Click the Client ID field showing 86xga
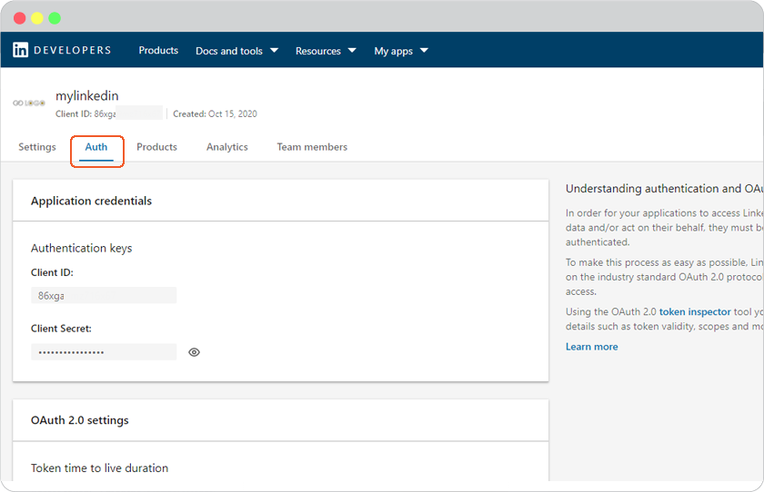The height and width of the screenshot is (492, 764). pos(104,295)
